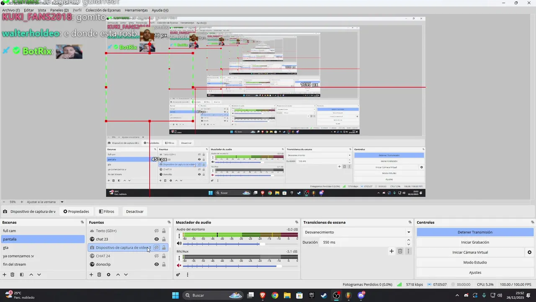Open audio mixer menu dots at bottom
This screenshot has height=302, width=536.
click(x=188, y=275)
